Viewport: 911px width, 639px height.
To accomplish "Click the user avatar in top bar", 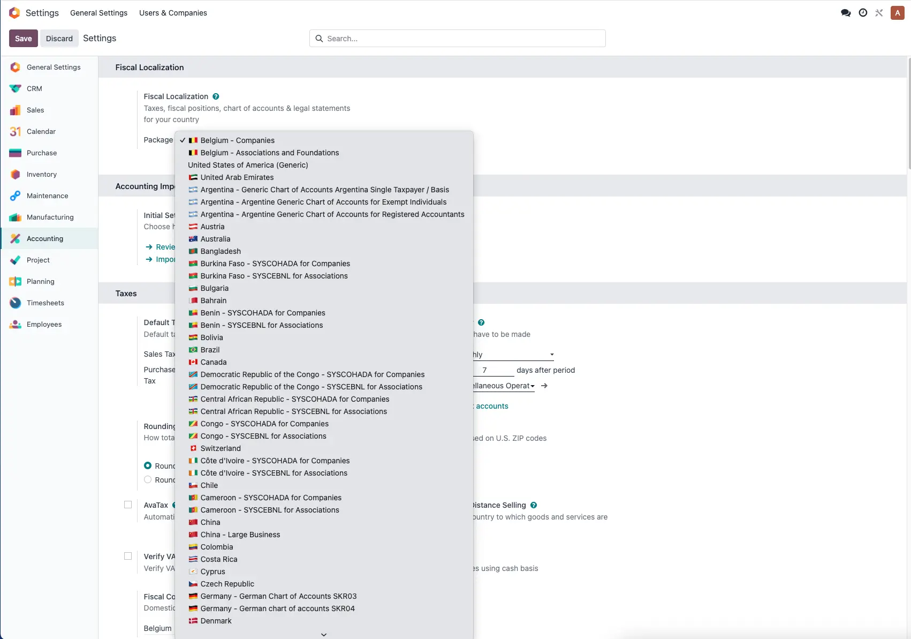I will pyautogui.click(x=897, y=13).
